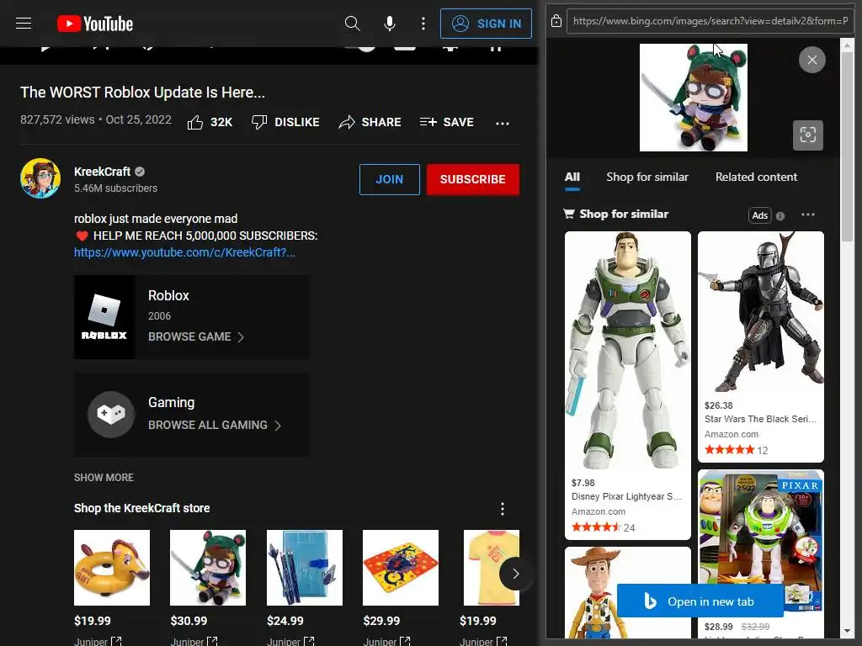This screenshot has width=862, height=646.
Task: Browse the Roblox game card
Action: click(x=191, y=317)
